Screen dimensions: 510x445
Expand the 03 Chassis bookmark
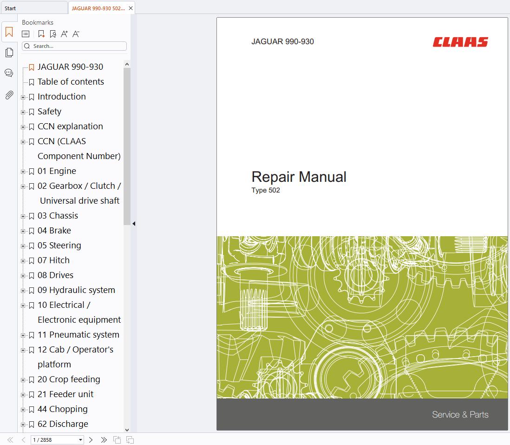tap(23, 216)
